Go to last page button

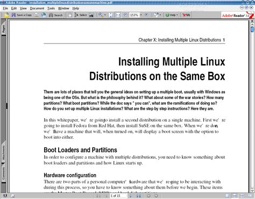click(138, 196)
